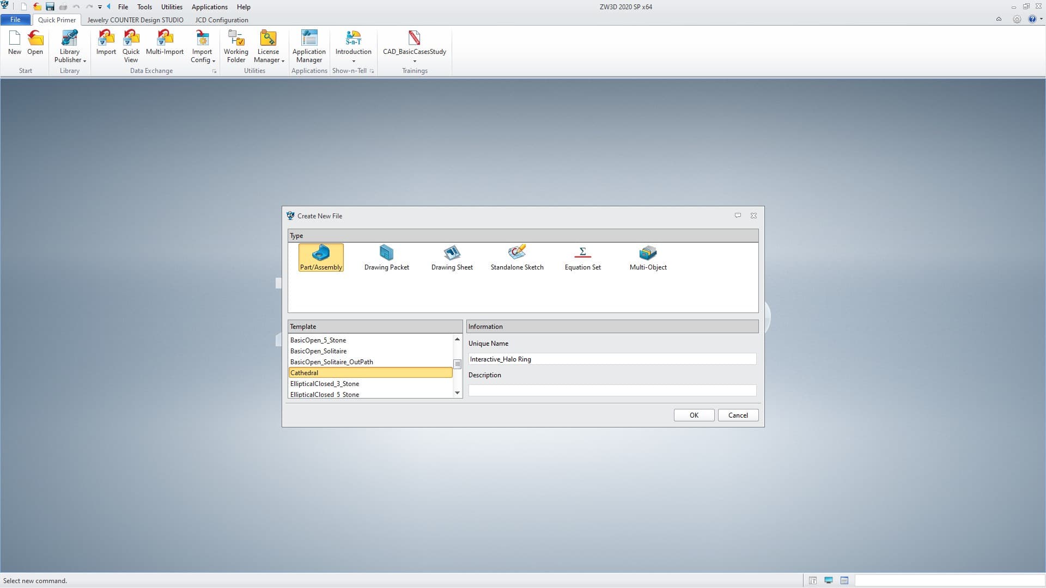Click the Unique Name input field
The height and width of the screenshot is (588, 1046).
click(612, 359)
